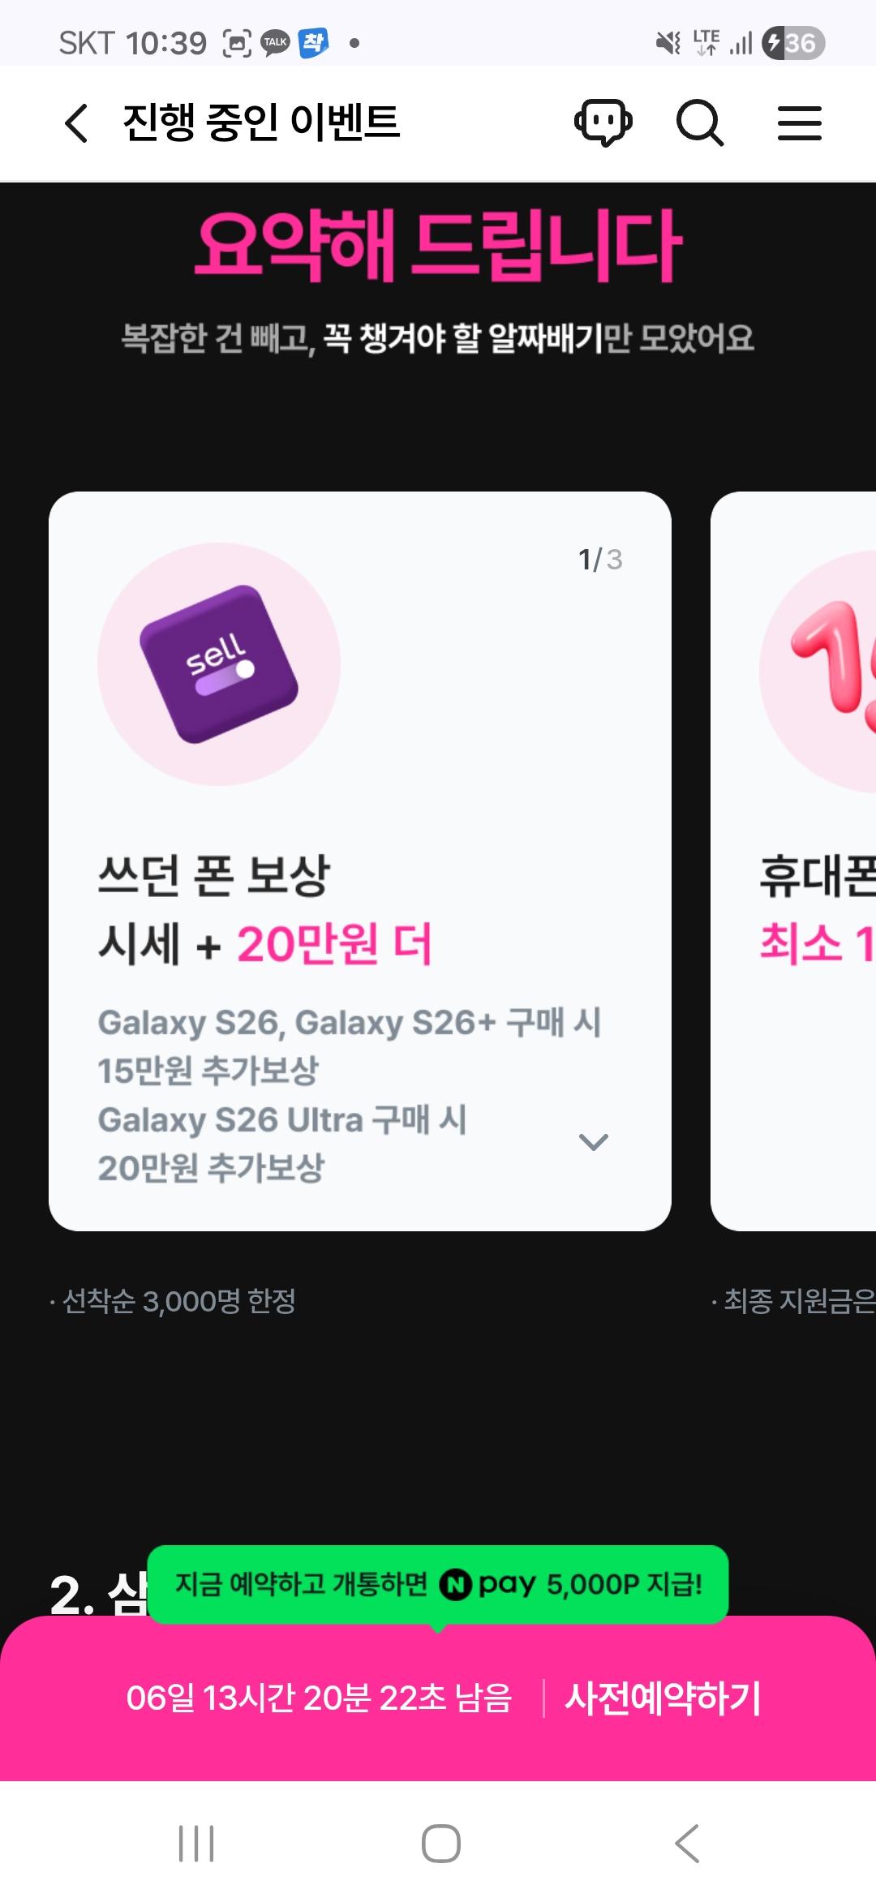Tap the Android home button

pos(441,1844)
